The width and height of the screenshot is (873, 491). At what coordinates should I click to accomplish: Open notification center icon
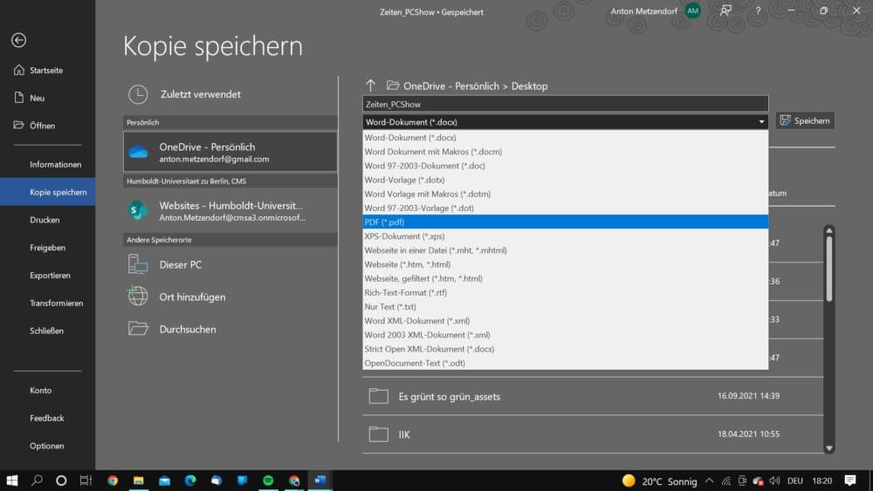pos(850,481)
